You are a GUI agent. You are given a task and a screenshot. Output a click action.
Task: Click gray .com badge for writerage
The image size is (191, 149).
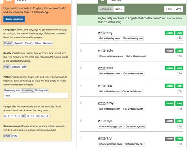point(170,121)
